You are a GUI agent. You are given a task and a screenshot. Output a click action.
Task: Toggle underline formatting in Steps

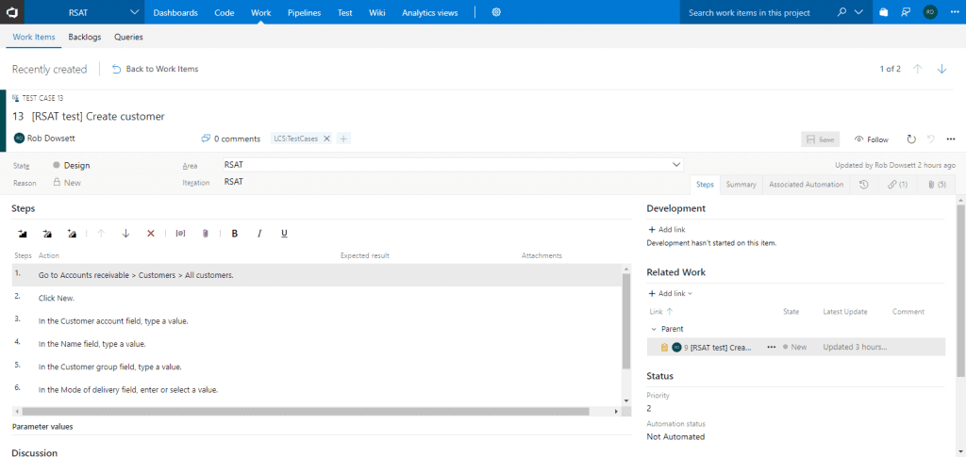[x=284, y=233]
